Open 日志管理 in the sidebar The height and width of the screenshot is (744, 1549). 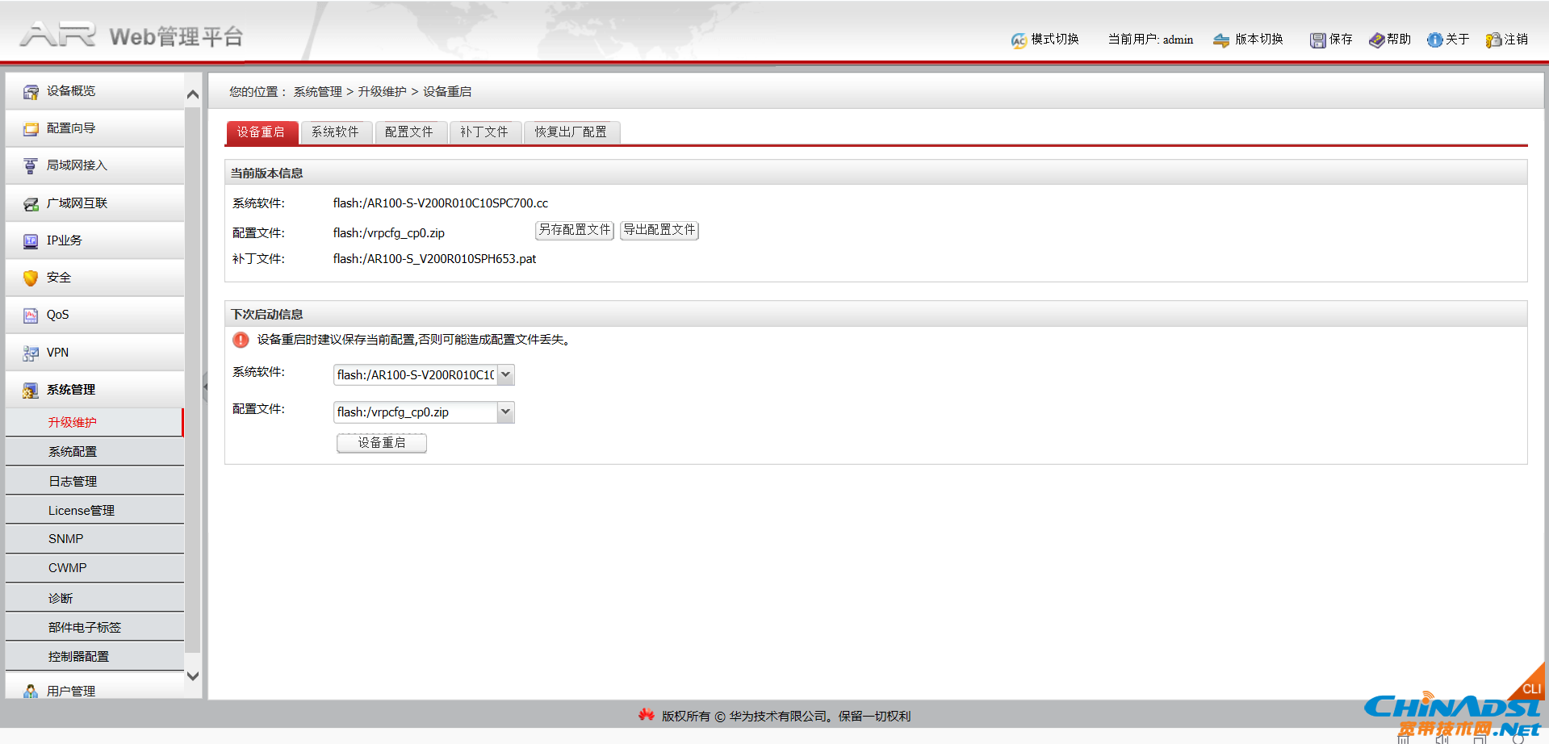pyautogui.click(x=73, y=482)
